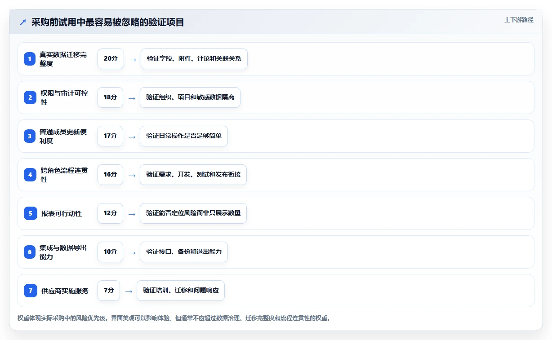The height and width of the screenshot is (340, 552).
Task: Click the 10分 weight pill
Action: point(110,252)
